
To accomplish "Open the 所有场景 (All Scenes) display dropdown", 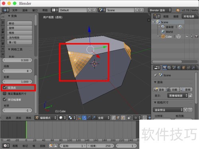I will pos(190,16).
